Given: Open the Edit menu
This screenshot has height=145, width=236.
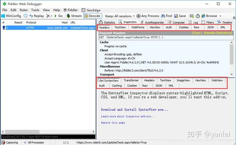Looking at the screenshot, I should [13, 10].
